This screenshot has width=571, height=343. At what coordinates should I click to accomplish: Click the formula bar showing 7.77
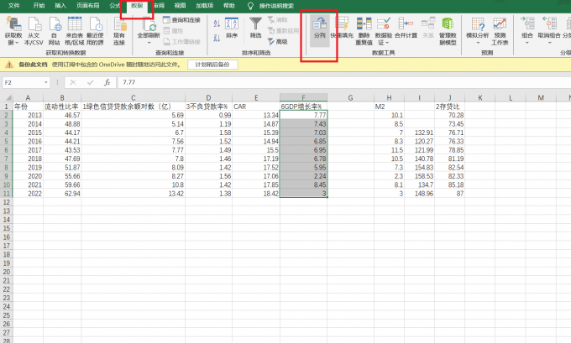(343, 82)
